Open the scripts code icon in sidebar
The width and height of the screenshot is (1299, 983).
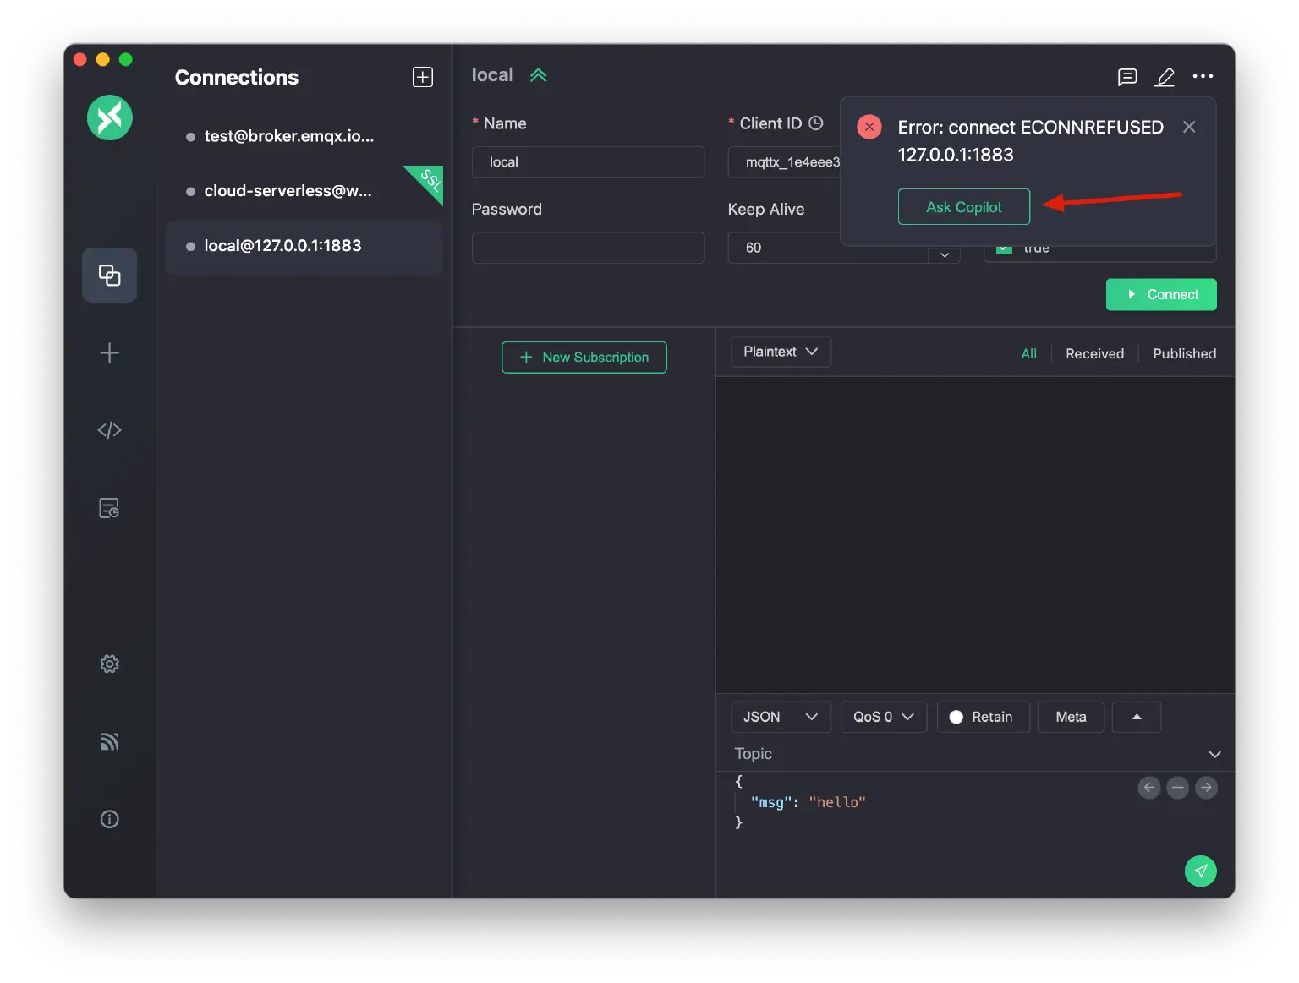[109, 430]
